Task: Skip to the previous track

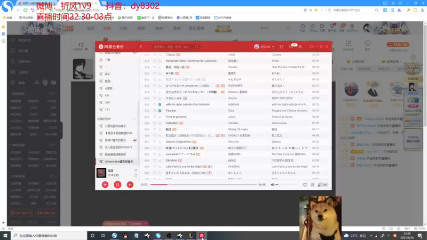Action: point(105,185)
